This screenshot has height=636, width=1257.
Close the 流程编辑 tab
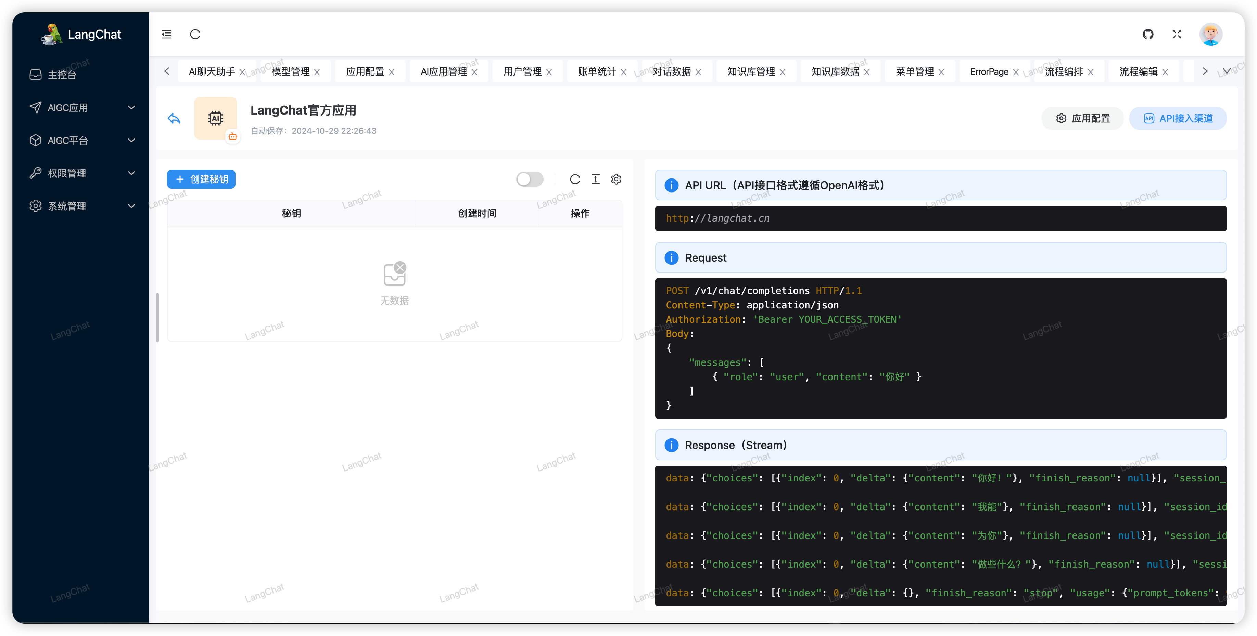click(x=1166, y=72)
